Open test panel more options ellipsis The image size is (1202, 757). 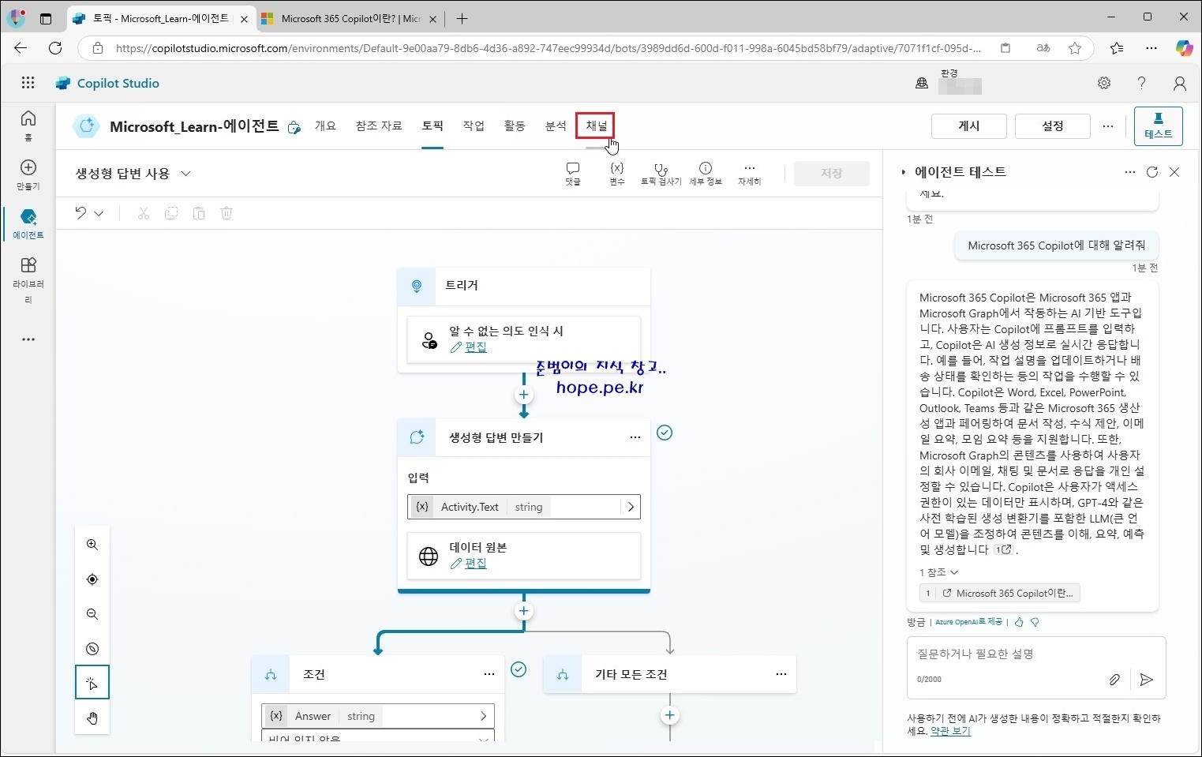(1130, 172)
